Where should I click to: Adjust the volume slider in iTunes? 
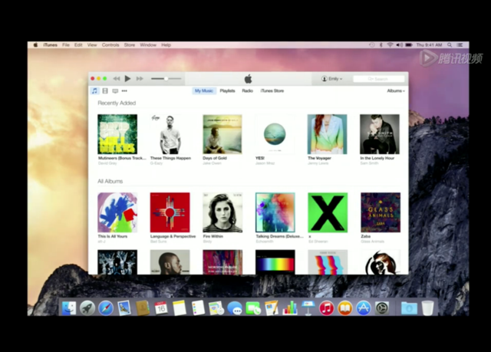165,78
